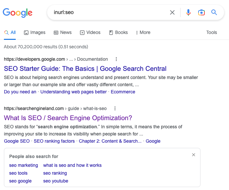
Task: Open the three-dot menu for searchengineland.com result
Action: pyautogui.click(x=115, y=108)
